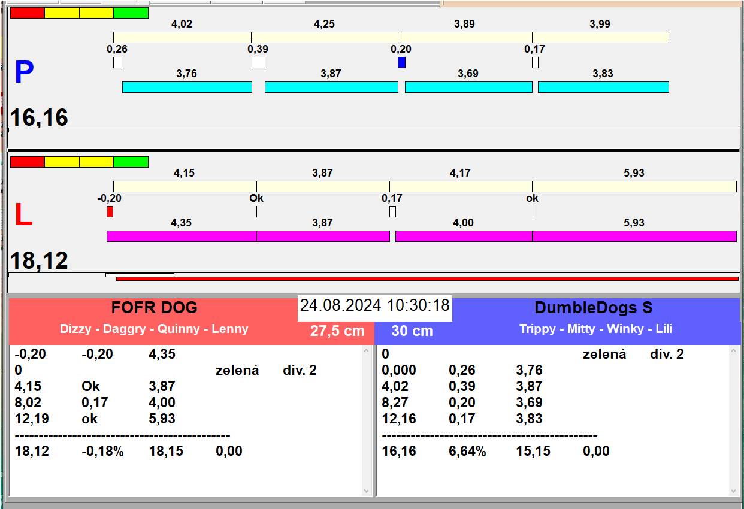744x509 pixels.
Task: Click the cyan bar labeled 3,83
Action: pyautogui.click(x=603, y=87)
